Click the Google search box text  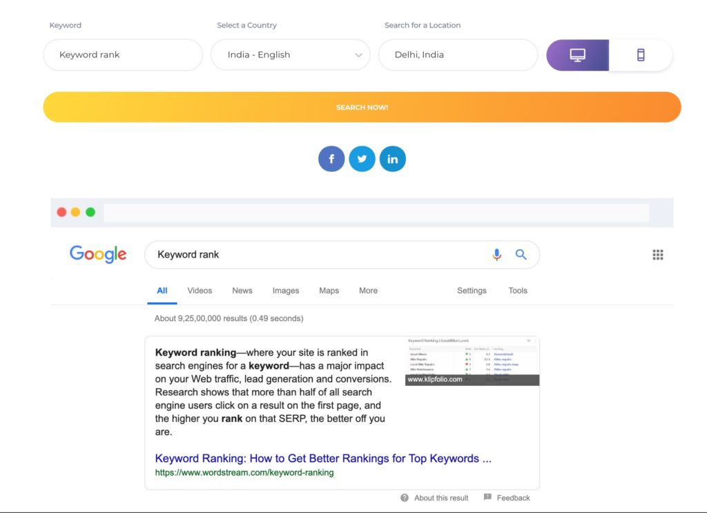coord(188,255)
